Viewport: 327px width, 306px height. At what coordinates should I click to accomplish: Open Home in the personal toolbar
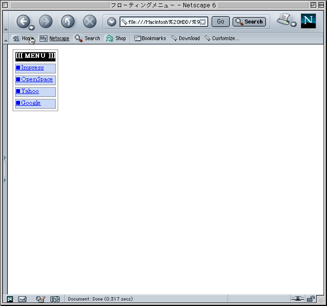(x=23, y=38)
